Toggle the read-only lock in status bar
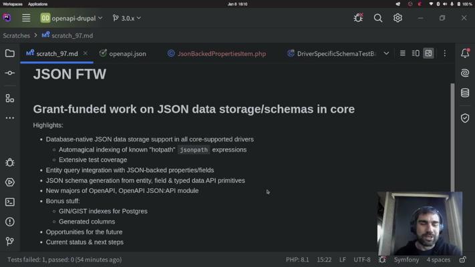This screenshot has width=475, height=267. pyautogui.click(x=463, y=260)
